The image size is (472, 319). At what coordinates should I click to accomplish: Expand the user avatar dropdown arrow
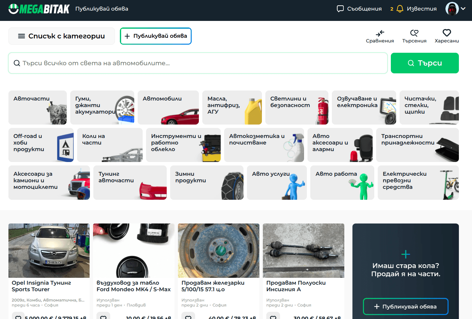[463, 9]
